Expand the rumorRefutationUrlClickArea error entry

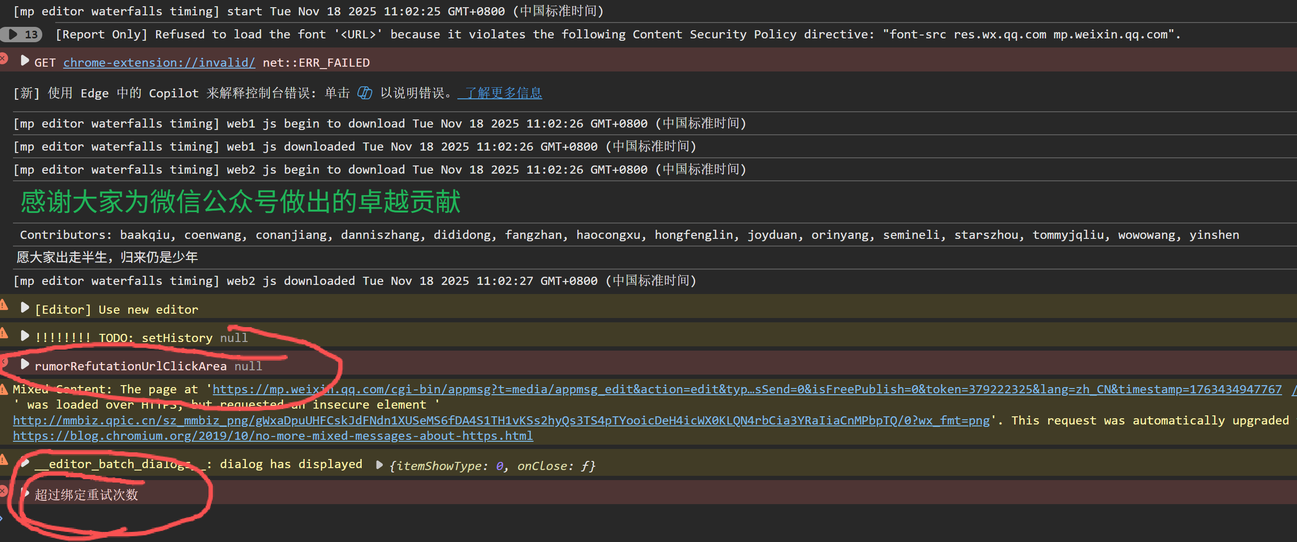pyautogui.click(x=24, y=365)
